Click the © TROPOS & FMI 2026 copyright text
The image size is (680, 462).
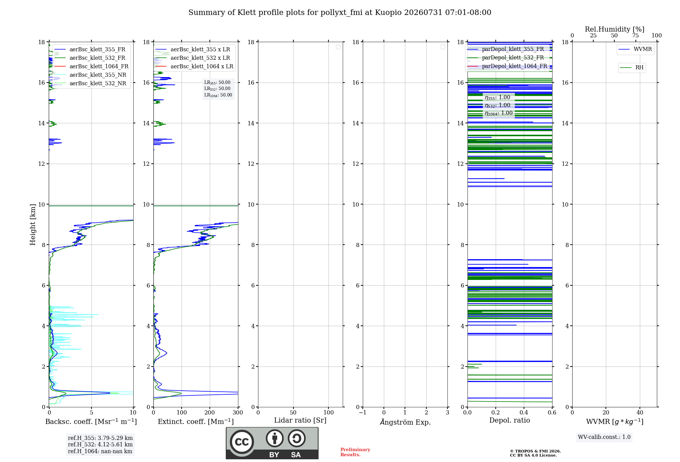535,451
